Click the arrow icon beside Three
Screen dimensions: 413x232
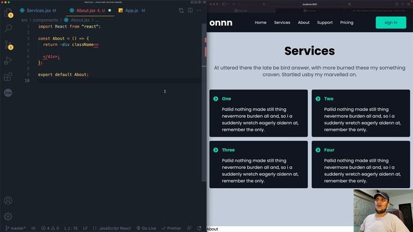click(x=216, y=150)
